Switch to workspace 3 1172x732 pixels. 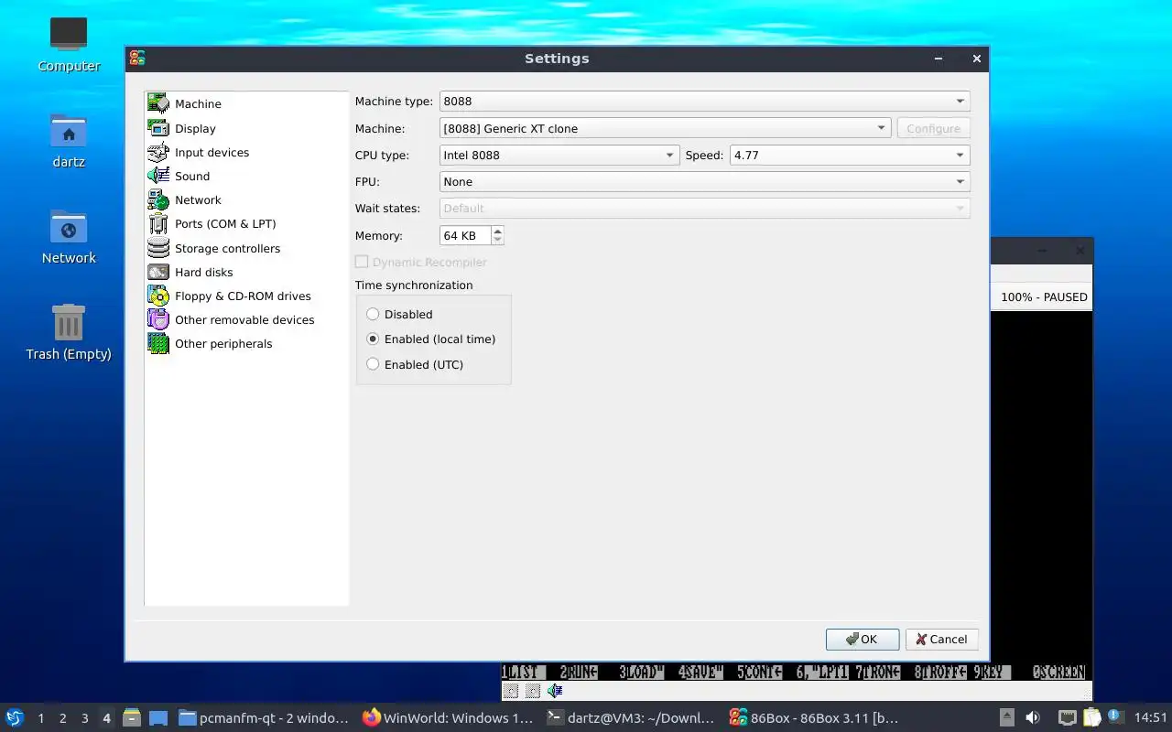pos(85,718)
